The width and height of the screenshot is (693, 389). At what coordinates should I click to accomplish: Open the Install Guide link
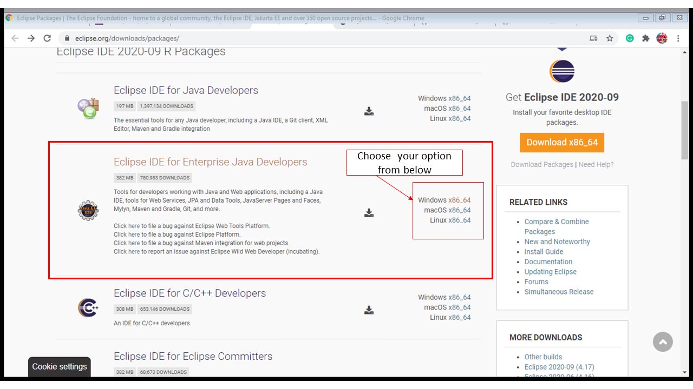tap(544, 252)
